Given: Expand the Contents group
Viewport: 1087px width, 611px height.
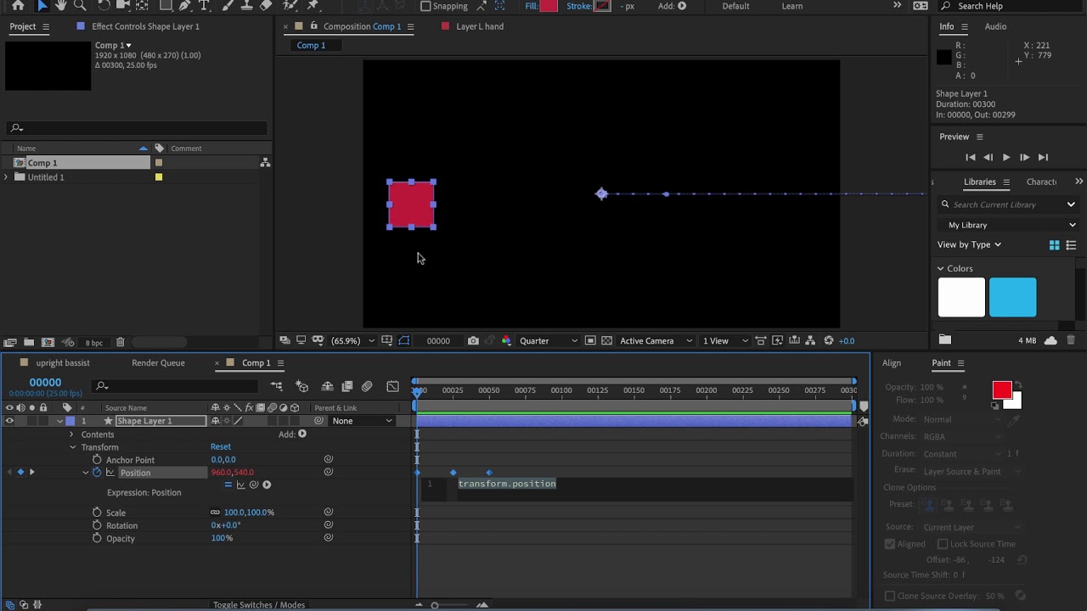Looking at the screenshot, I should 72,434.
